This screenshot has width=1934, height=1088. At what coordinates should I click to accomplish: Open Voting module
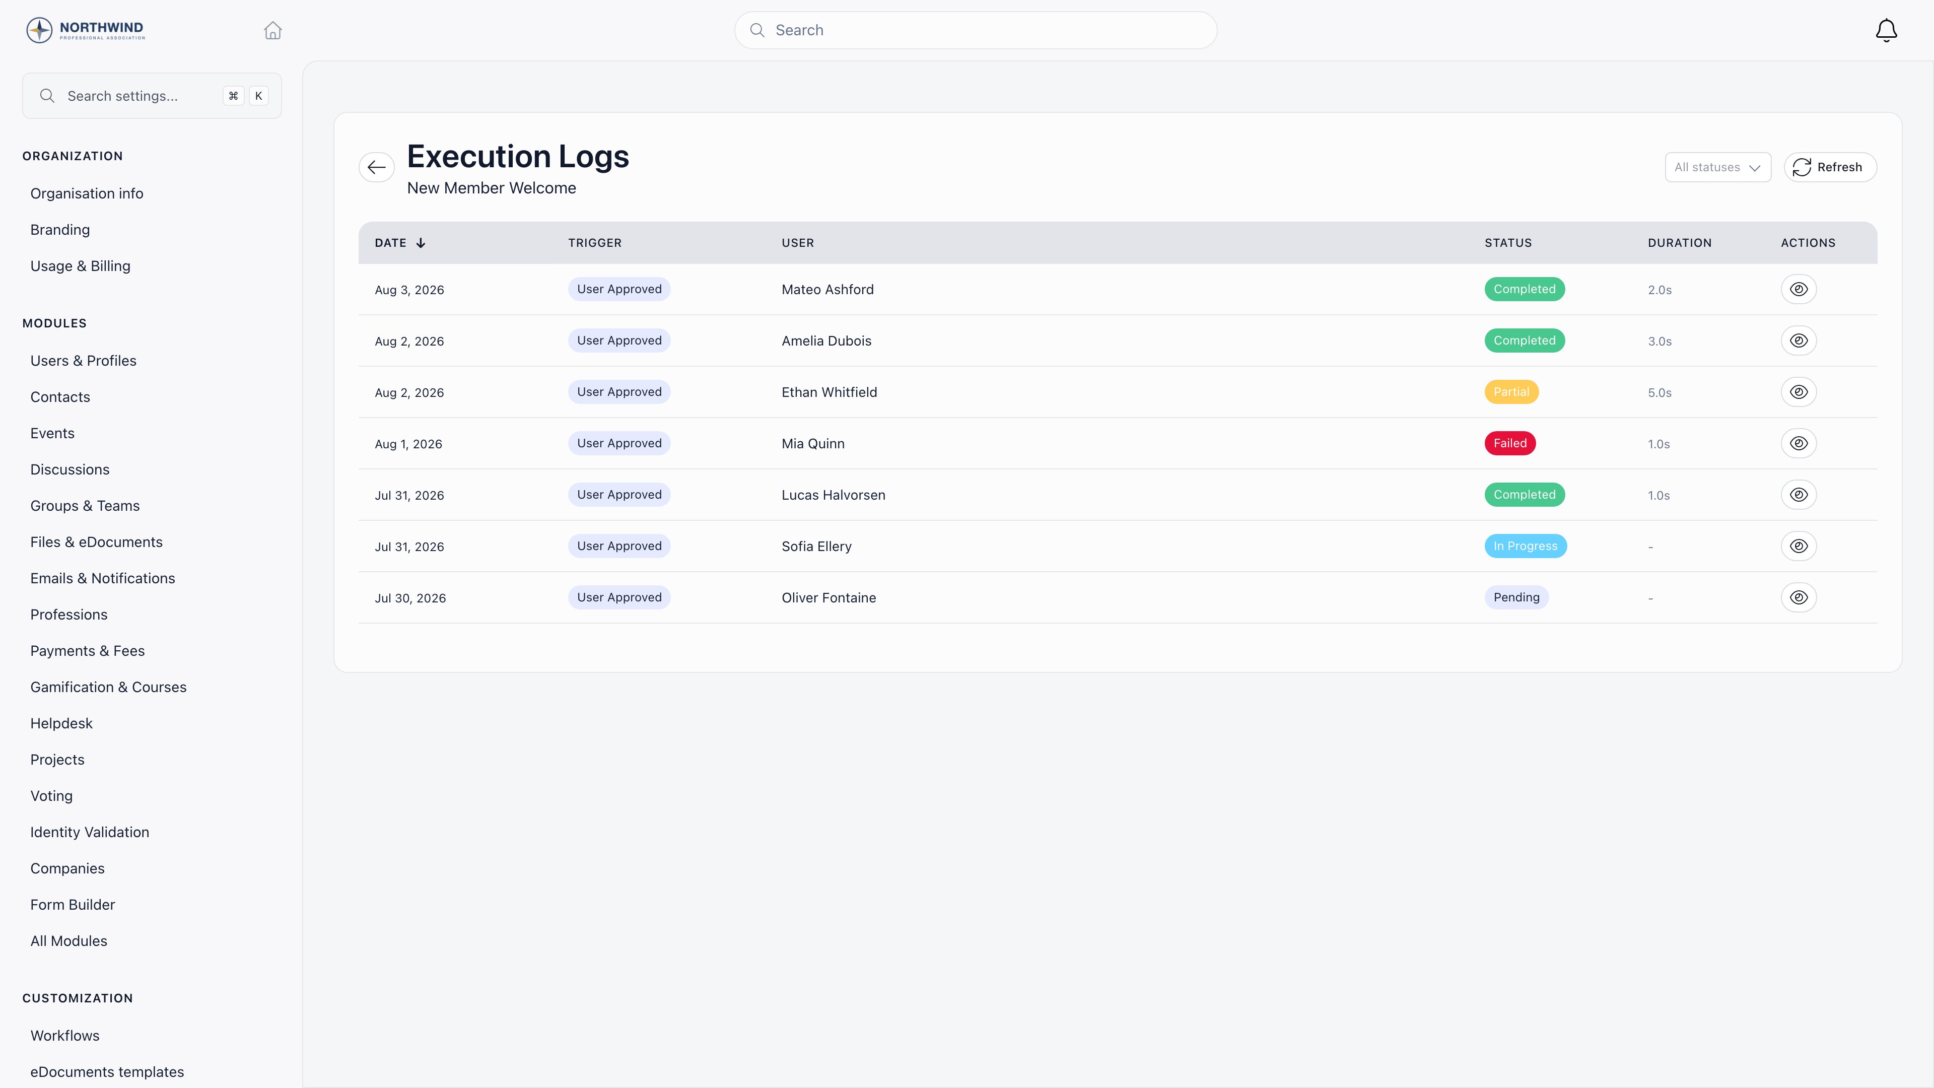(x=51, y=796)
